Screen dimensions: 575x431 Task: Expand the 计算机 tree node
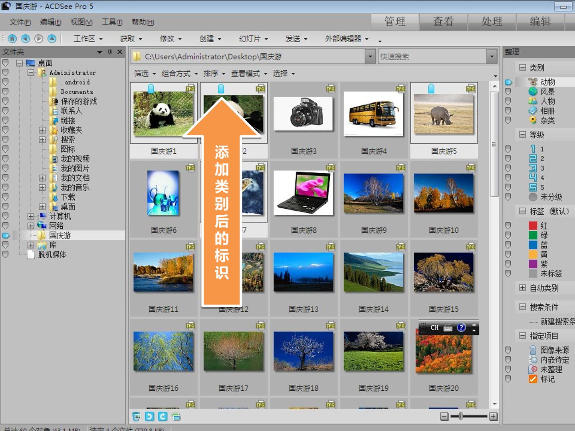click(x=31, y=216)
